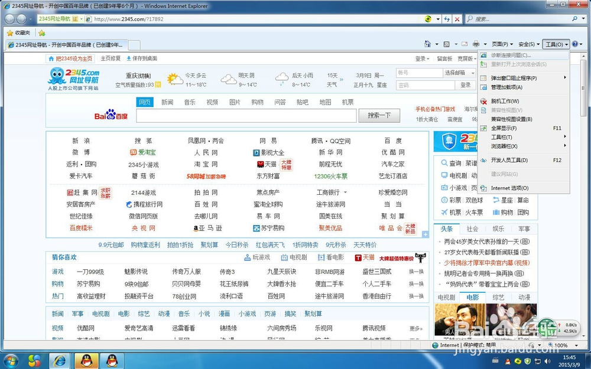Screen dimensions: 591x369
Task: Click the 查询 magnifier in right sidebar
Action: [x=444, y=163]
